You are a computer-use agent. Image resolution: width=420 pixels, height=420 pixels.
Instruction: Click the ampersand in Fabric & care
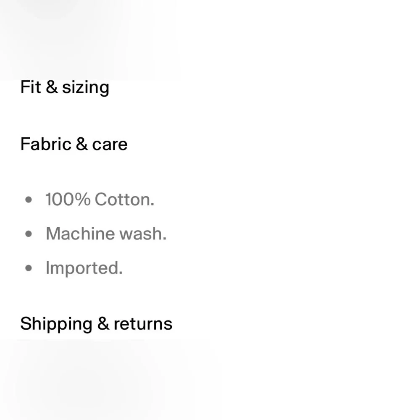click(x=82, y=144)
